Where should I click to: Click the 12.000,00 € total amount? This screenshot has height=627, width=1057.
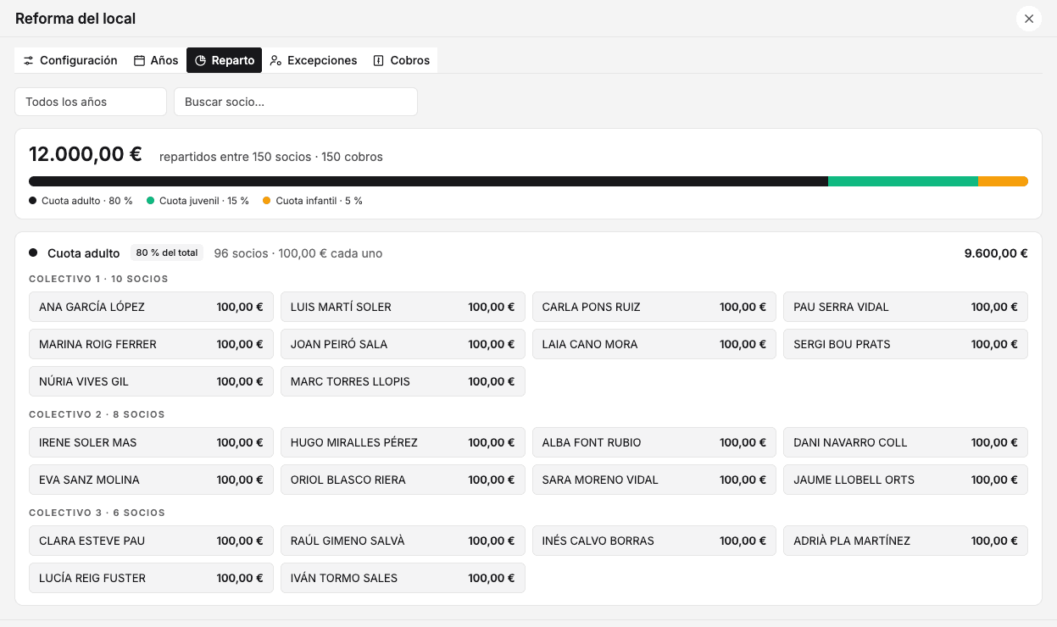tap(86, 154)
